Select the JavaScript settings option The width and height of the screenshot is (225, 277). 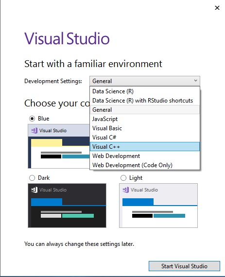tap(145, 119)
